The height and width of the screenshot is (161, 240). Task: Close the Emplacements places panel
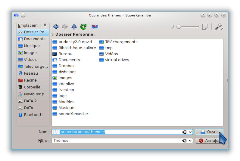click(x=45, y=25)
